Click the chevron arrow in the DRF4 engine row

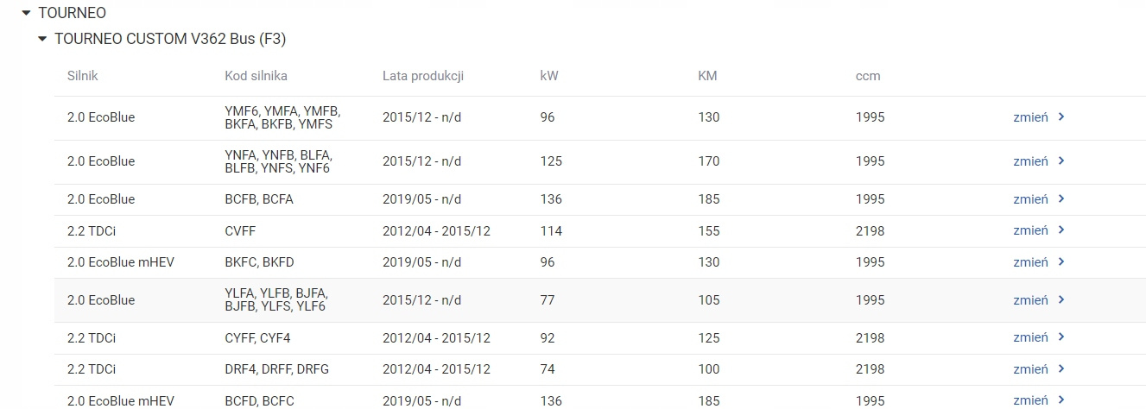1061,369
